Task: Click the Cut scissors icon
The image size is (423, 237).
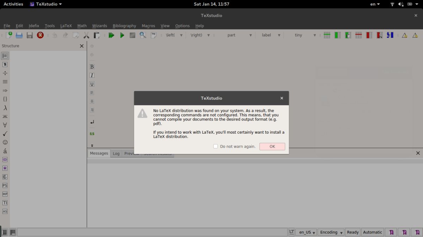Action: click(x=86, y=35)
